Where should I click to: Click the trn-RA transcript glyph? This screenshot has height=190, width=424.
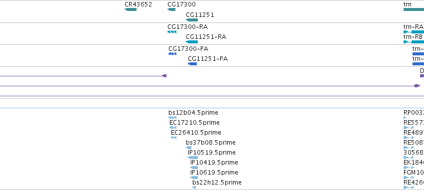click(x=414, y=32)
